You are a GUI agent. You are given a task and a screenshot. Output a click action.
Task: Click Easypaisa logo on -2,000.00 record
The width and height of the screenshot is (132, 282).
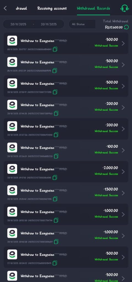coord(12,169)
